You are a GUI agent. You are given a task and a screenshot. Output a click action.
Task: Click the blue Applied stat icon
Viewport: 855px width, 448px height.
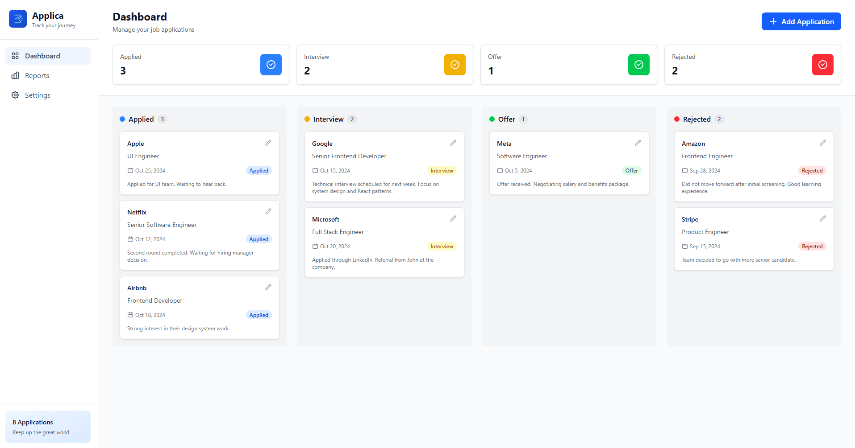tap(271, 65)
